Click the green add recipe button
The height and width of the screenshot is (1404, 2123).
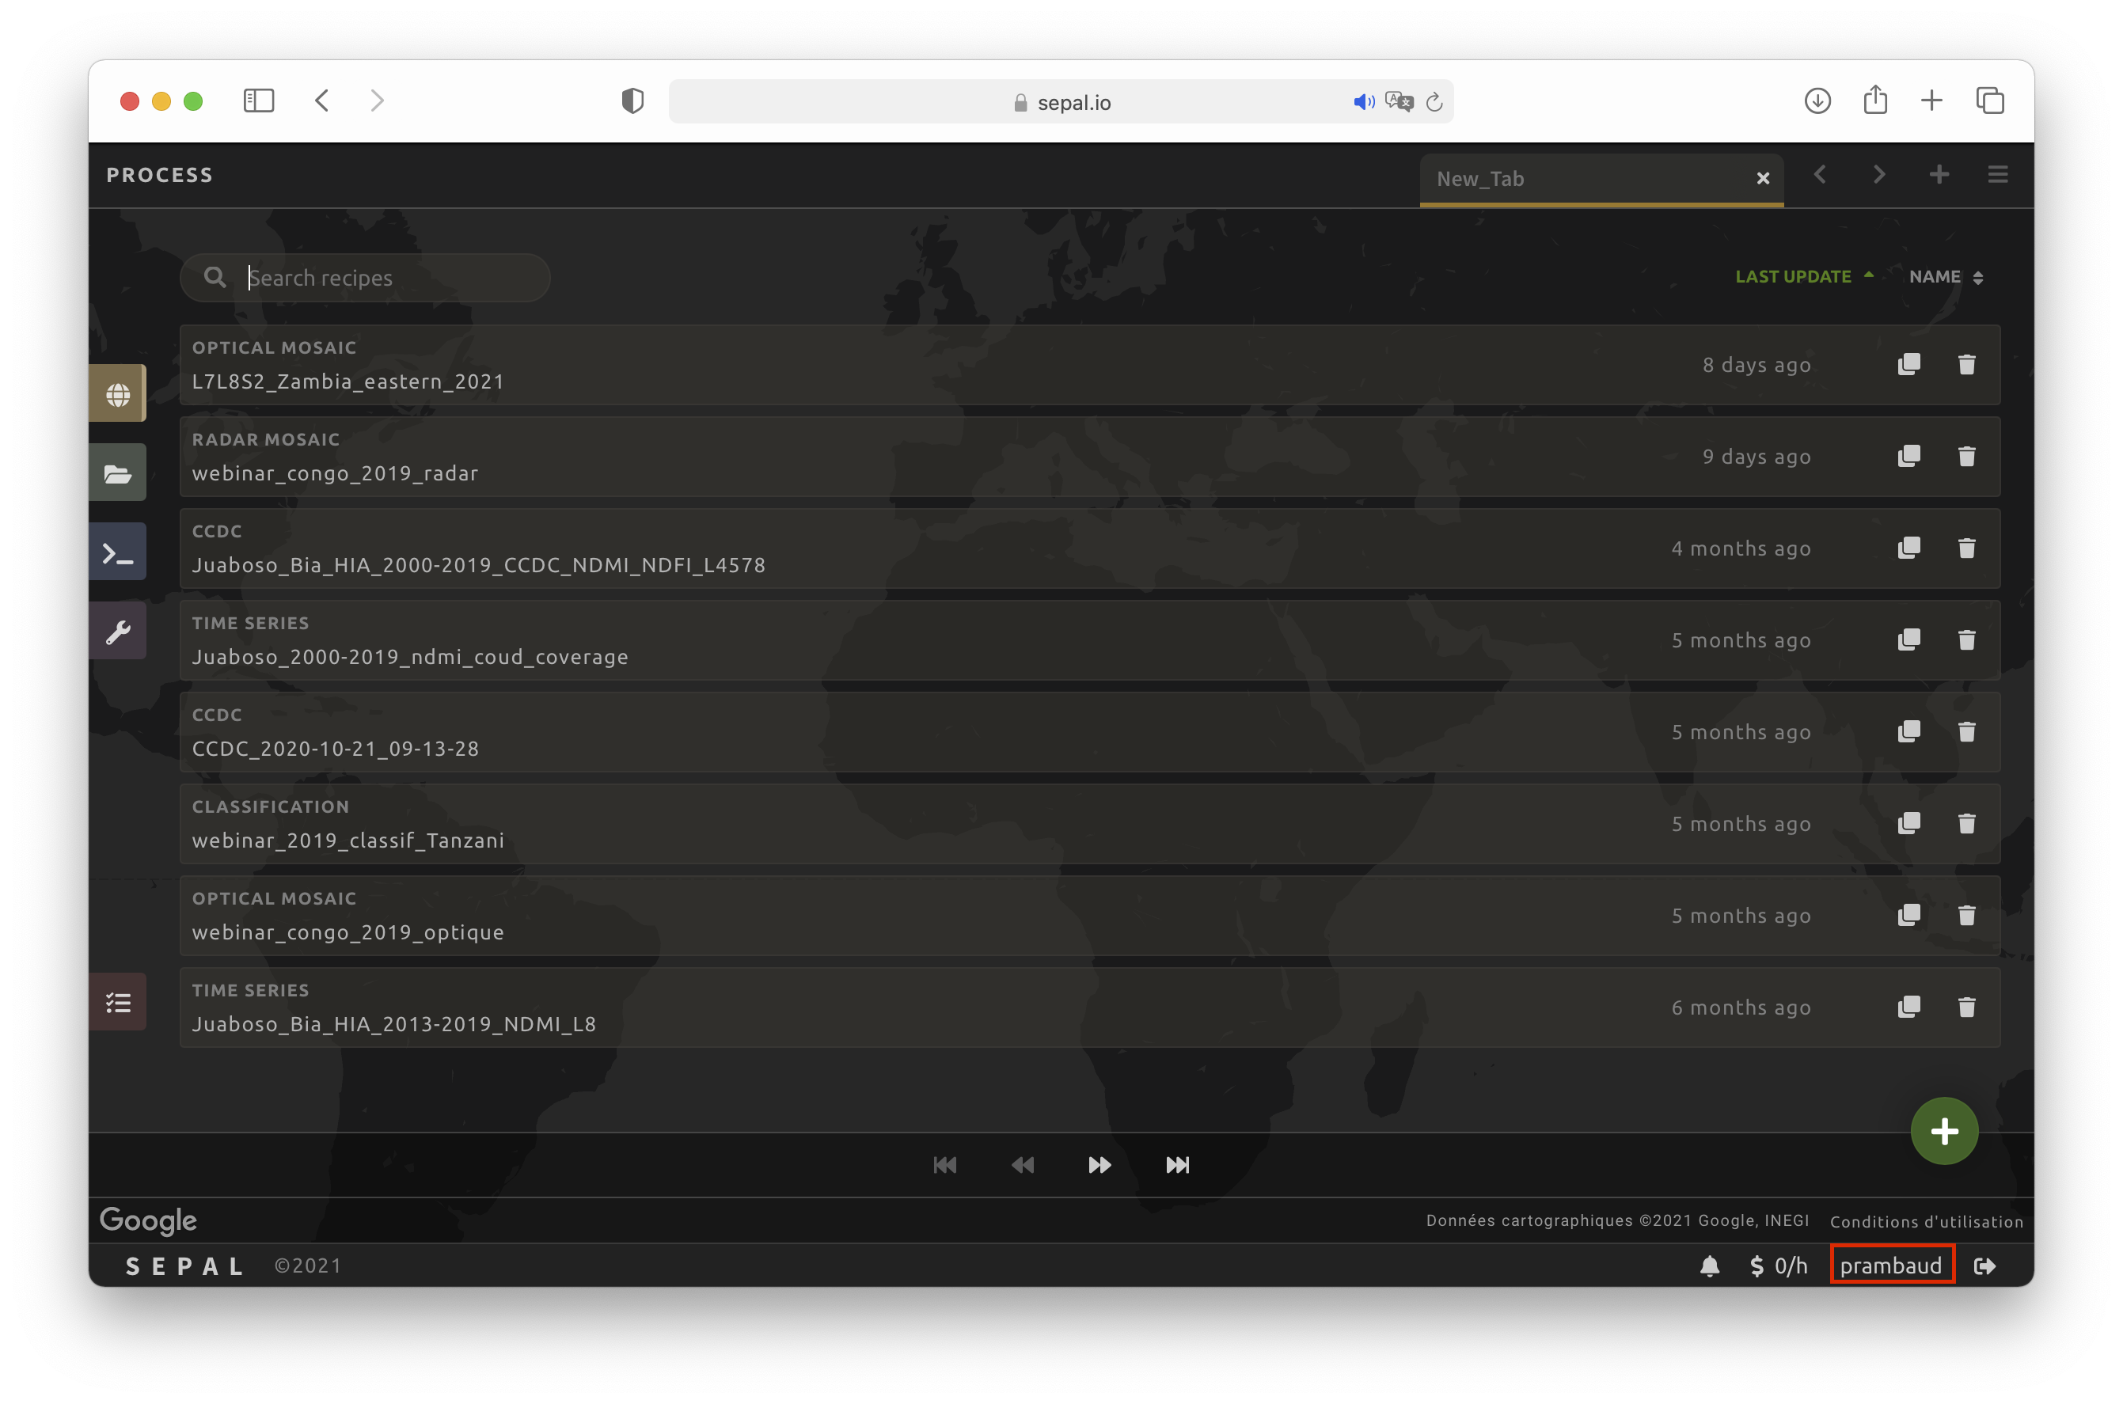click(x=1943, y=1131)
